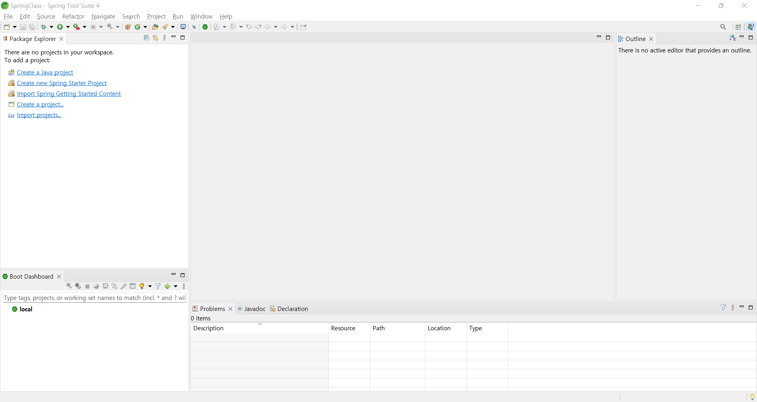This screenshot has width=757, height=402.
Task: Open the console monitor icon in main toolbar
Action: 183,27
